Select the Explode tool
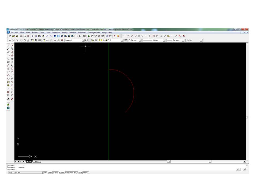257x193 pixels. coord(12,99)
